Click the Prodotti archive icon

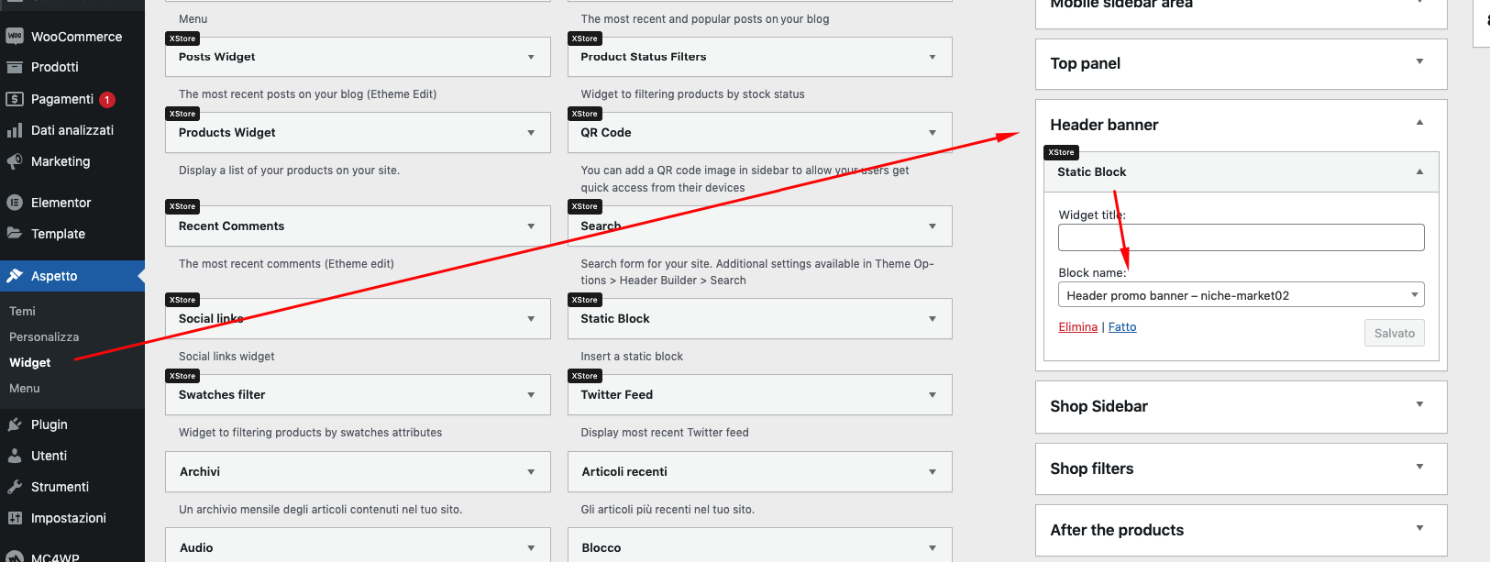pyautogui.click(x=15, y=67)
